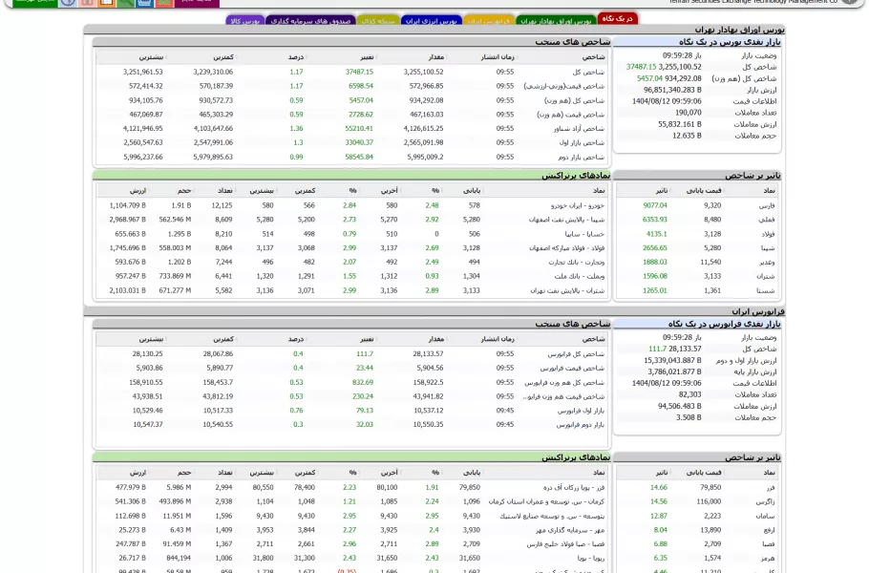869x573 pixels.
Task: Click the pink icon in top toolbar
Action: [x=87, y=3]
